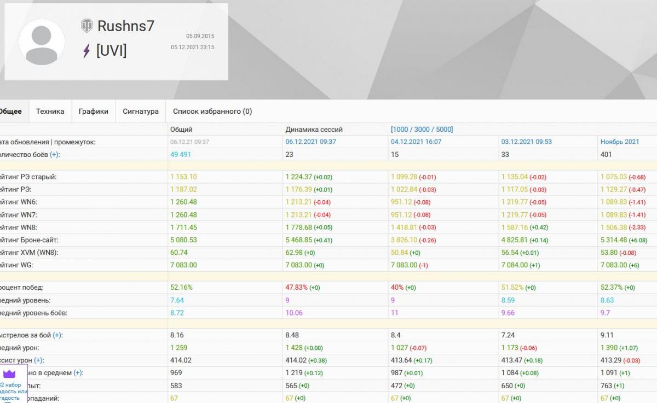Viewport: 657px width, 403px height.
Task: Click WN6 overall value 1 260.48
Action: click(183, 202)
